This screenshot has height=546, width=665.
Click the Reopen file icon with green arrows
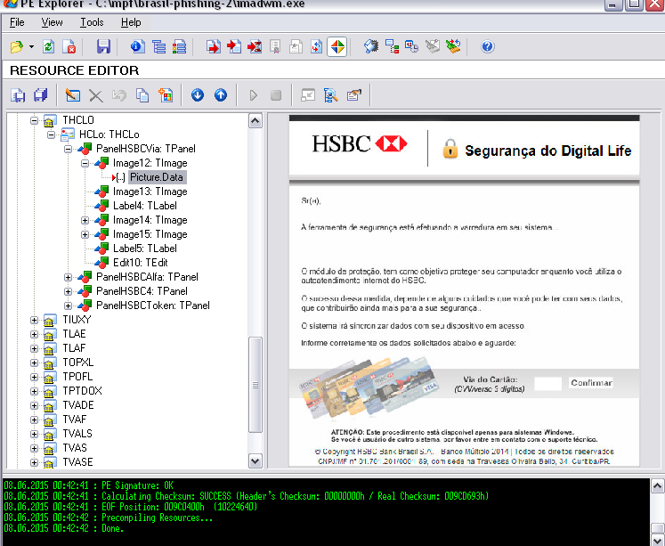(48, 46)
